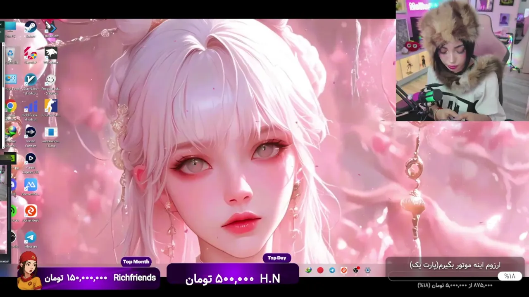The image size is (529, 297).
Task: Click the red circle taskbar icon
Action: click(x=320, y=270)
